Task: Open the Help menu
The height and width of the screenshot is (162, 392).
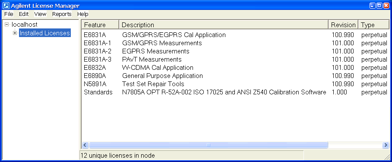Action: [83, 14]
